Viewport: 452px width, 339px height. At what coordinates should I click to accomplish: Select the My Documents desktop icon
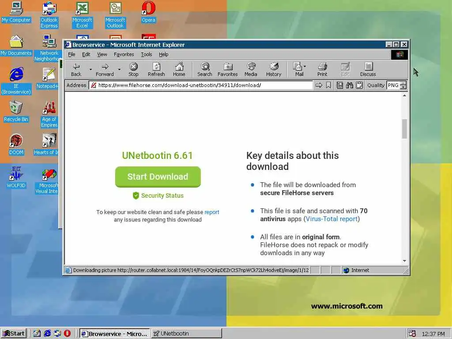[x=16, y=45]
